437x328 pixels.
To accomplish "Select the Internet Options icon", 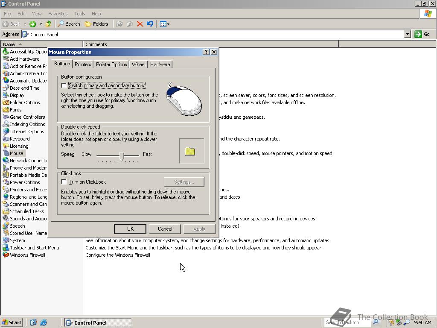I will (x=6, y=132).
